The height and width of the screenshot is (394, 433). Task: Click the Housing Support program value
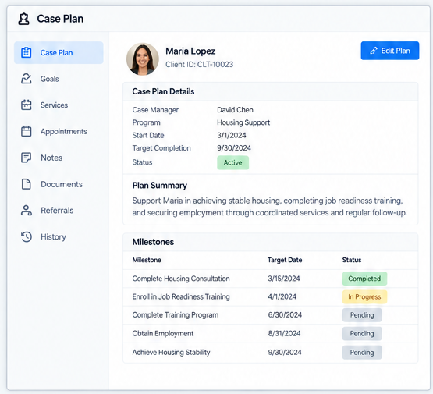[243, 122]
